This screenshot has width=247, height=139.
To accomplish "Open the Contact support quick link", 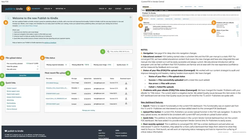I will 12,88.
